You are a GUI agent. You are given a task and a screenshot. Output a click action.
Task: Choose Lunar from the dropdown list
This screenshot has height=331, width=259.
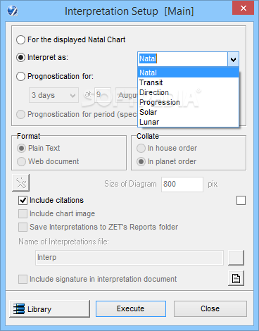189,122
